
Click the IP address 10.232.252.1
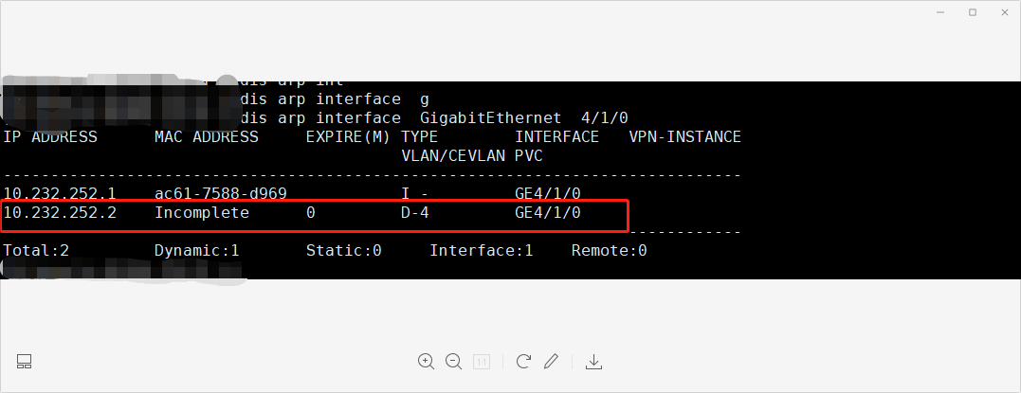click(60, 193)
